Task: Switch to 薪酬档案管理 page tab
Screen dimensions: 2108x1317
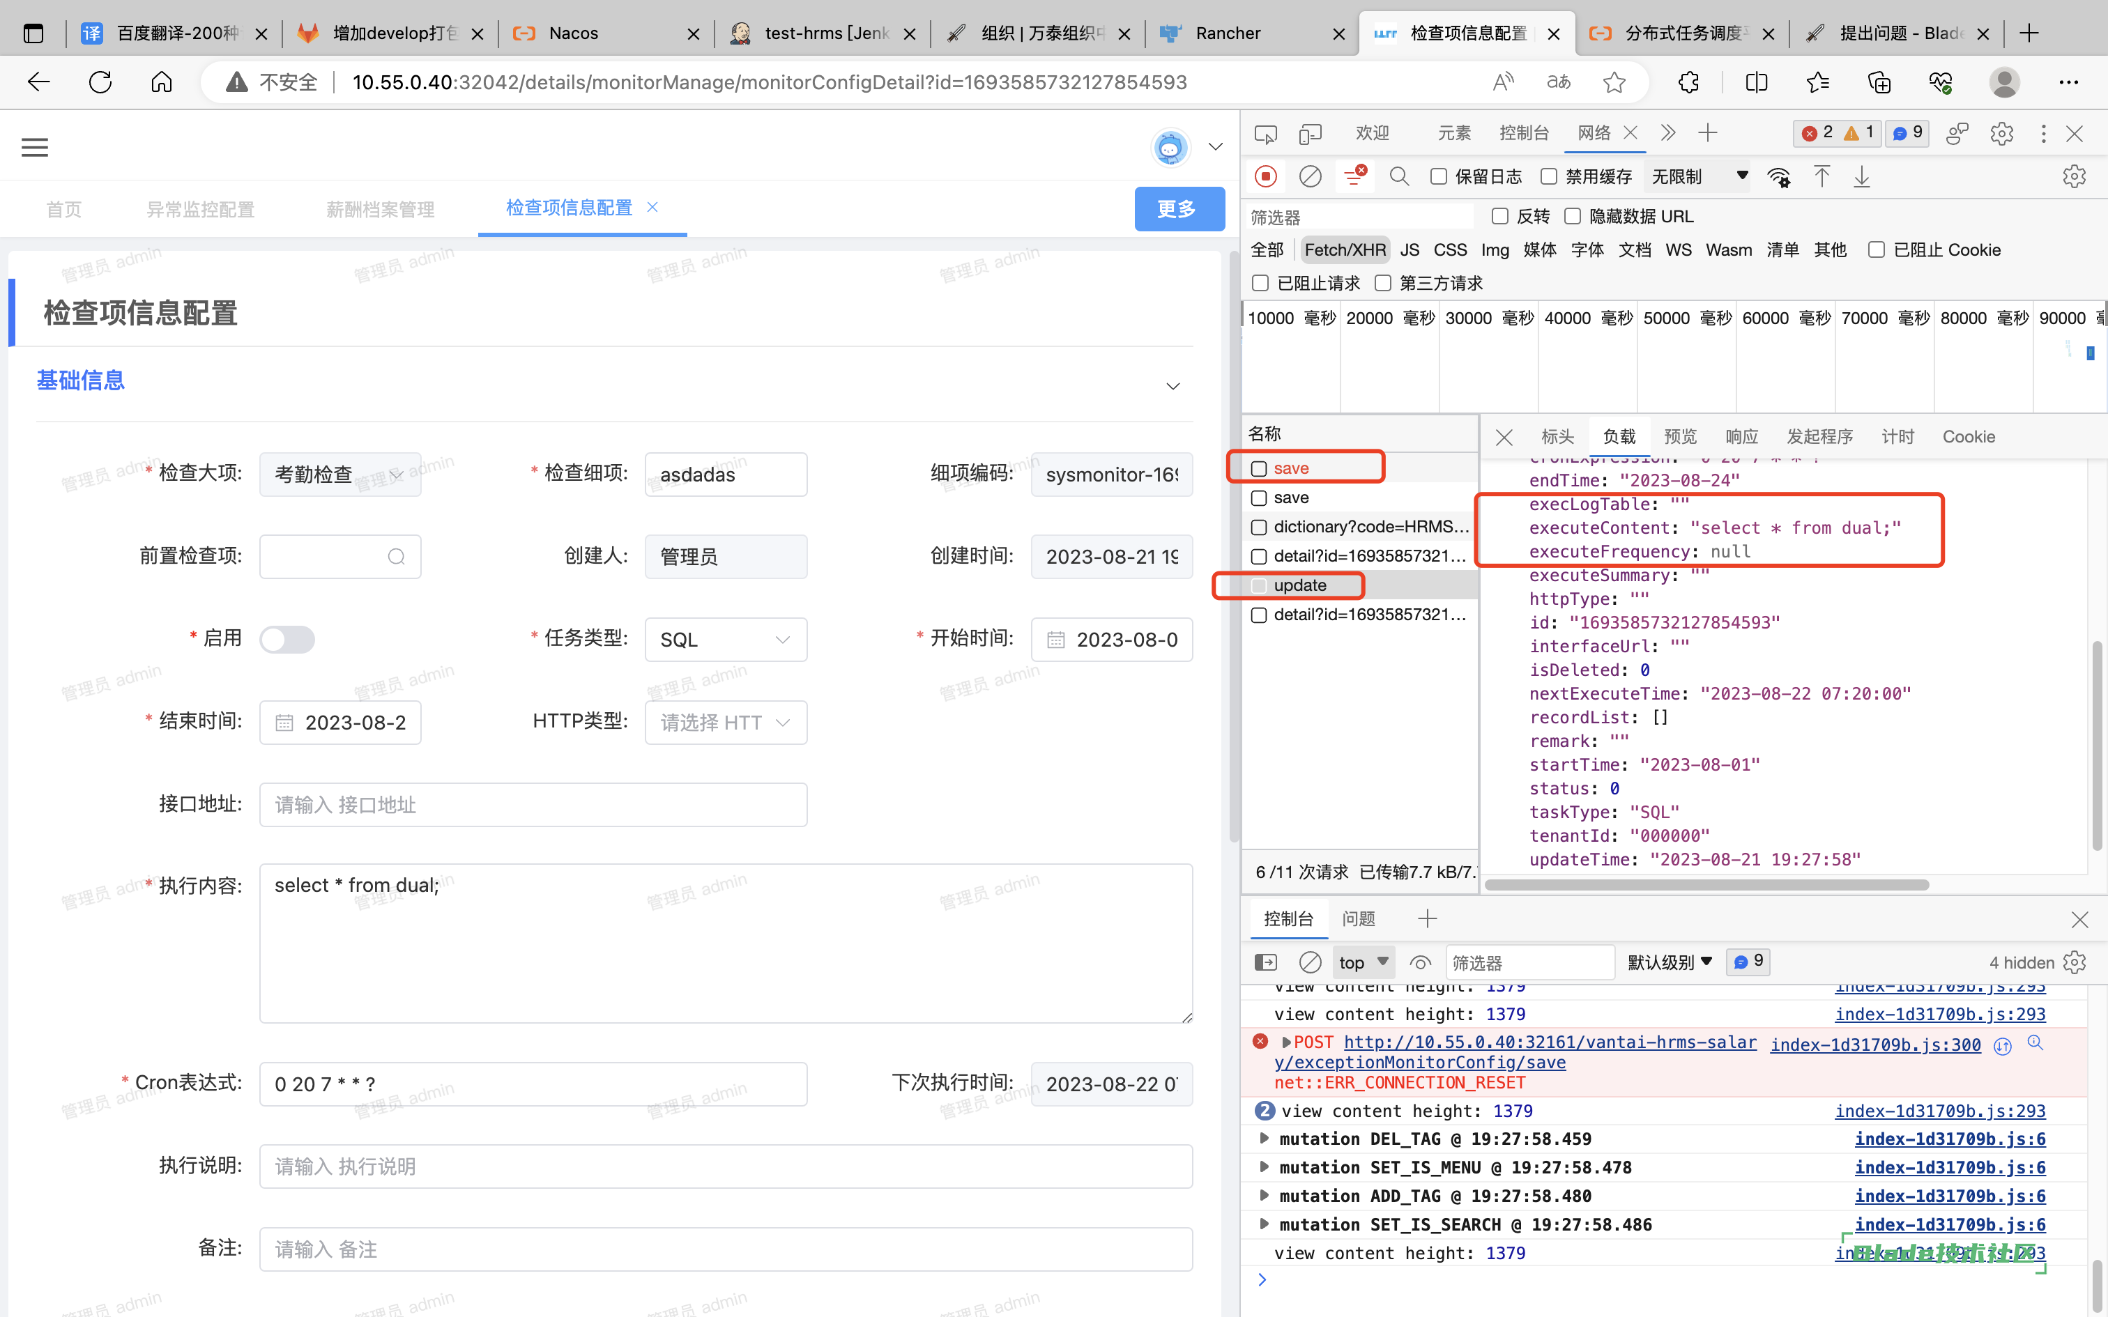Action: coord(380,209)
